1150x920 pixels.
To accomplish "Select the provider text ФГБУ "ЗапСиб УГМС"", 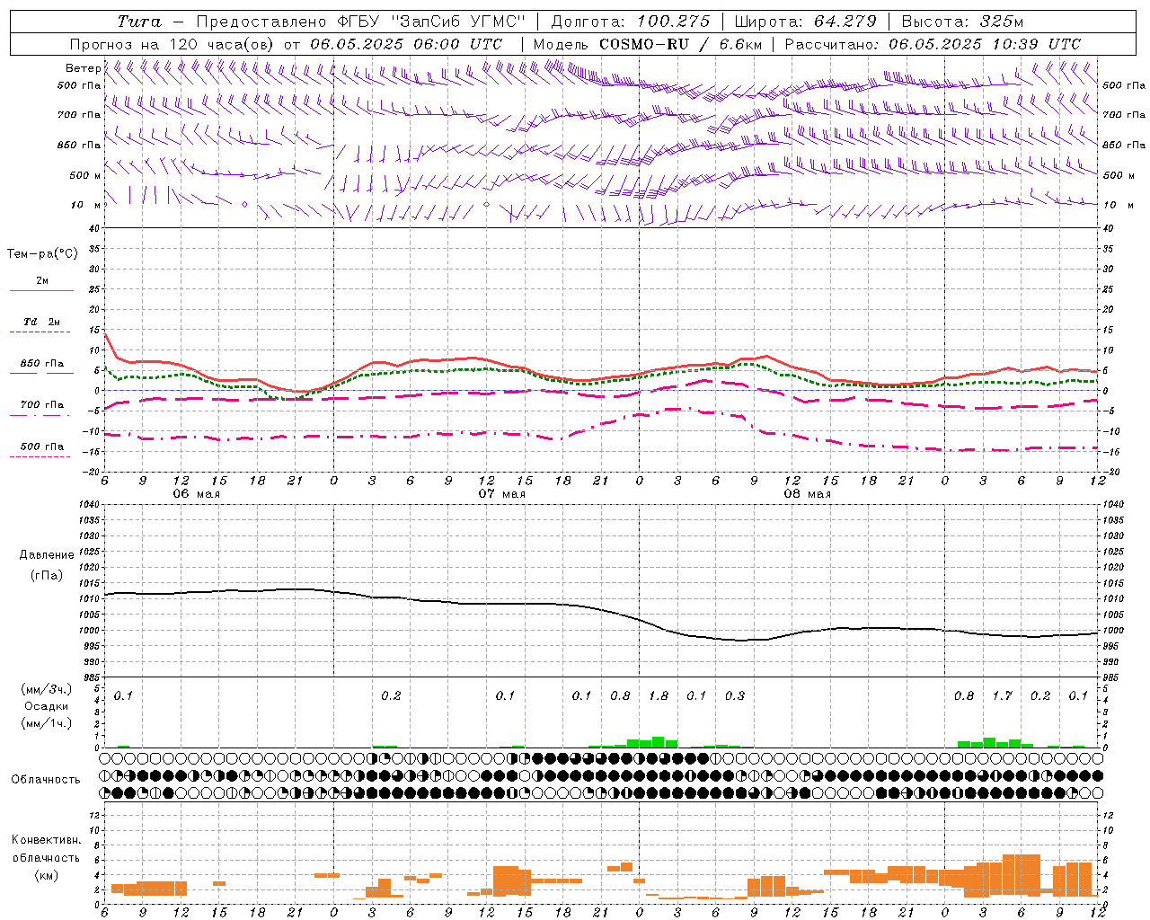I will point(429,22).
